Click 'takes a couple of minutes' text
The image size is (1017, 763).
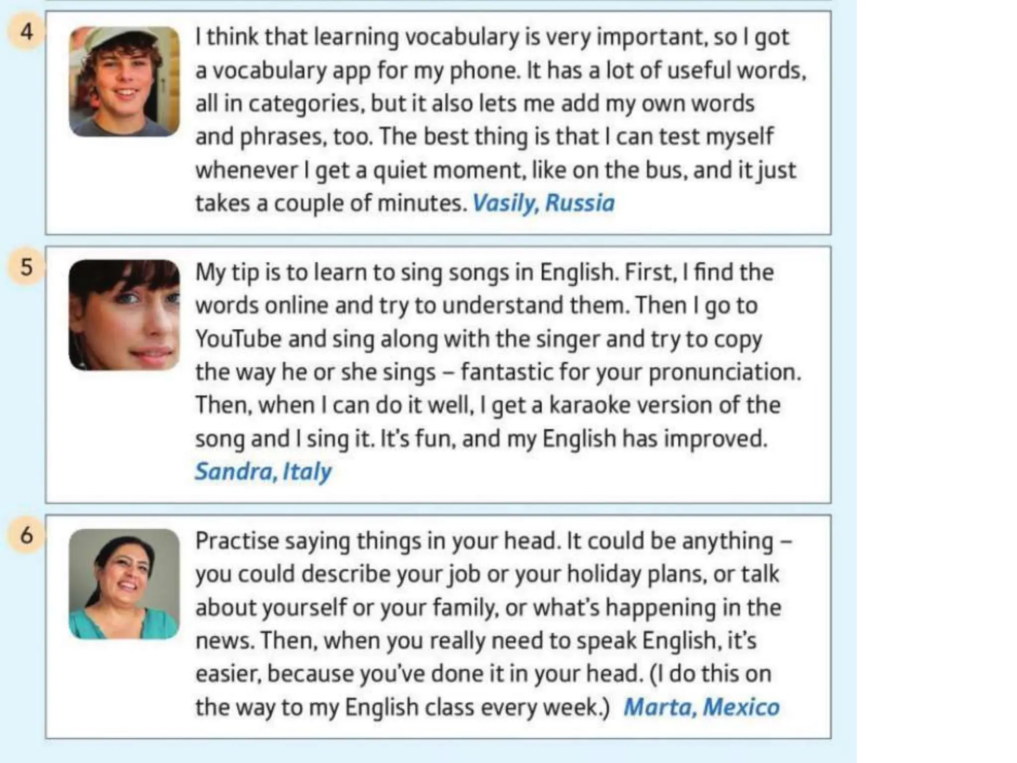[330, 203]
